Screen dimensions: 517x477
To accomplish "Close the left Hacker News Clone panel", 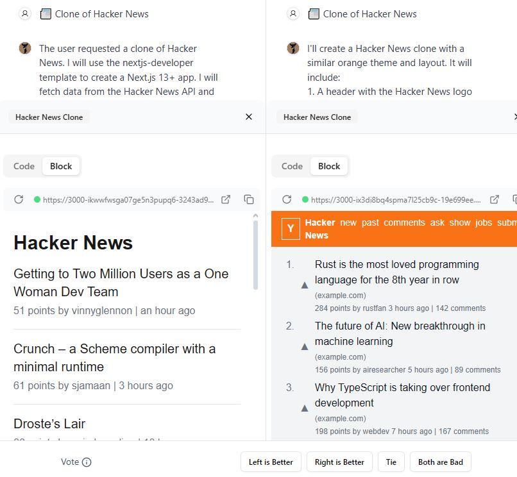I will 249,117.
